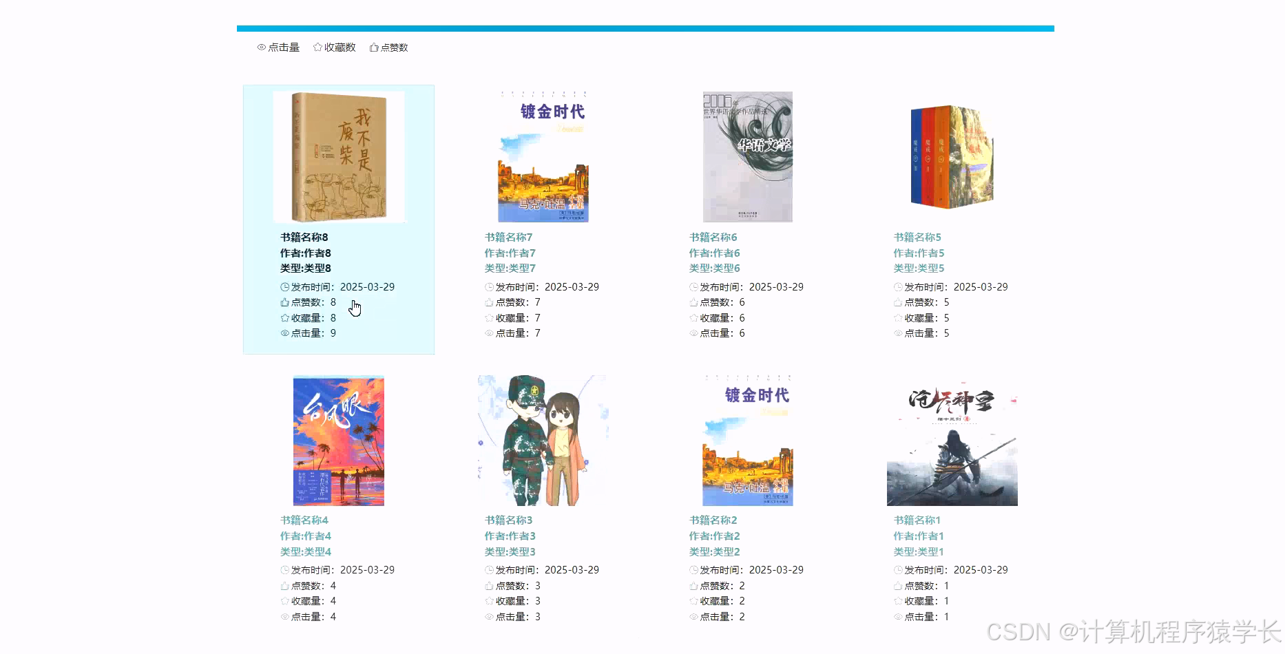The width and height of the screenshot is (1285, 654).
Task: Click the star icon for 收藏量: 8
Action: 284,318
